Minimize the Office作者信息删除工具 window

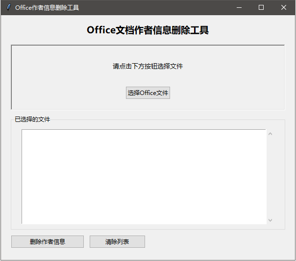[x=239, y=7]
